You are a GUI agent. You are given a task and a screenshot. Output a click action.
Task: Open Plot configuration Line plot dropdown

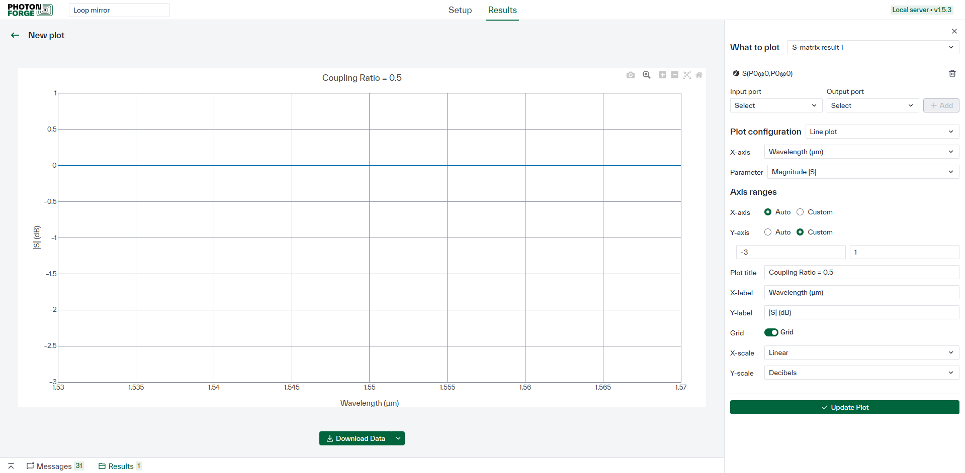(x=882, y=132)
